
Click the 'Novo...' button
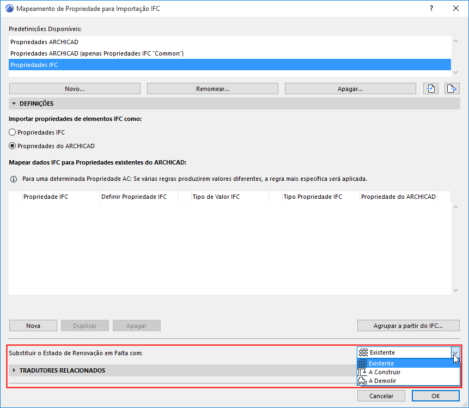tap(75, 89)
